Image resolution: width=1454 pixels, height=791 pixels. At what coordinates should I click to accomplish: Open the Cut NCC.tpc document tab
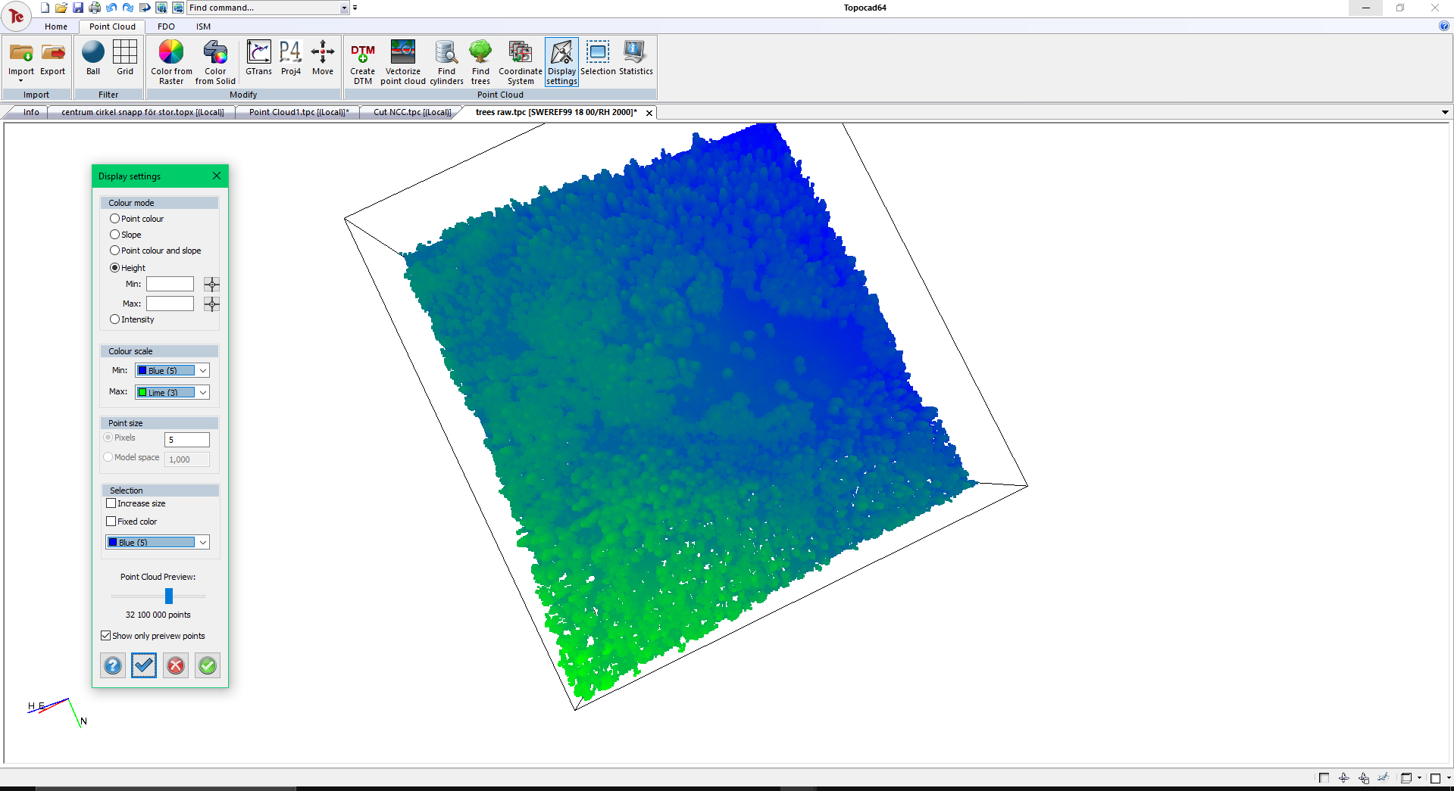point(411,112)
